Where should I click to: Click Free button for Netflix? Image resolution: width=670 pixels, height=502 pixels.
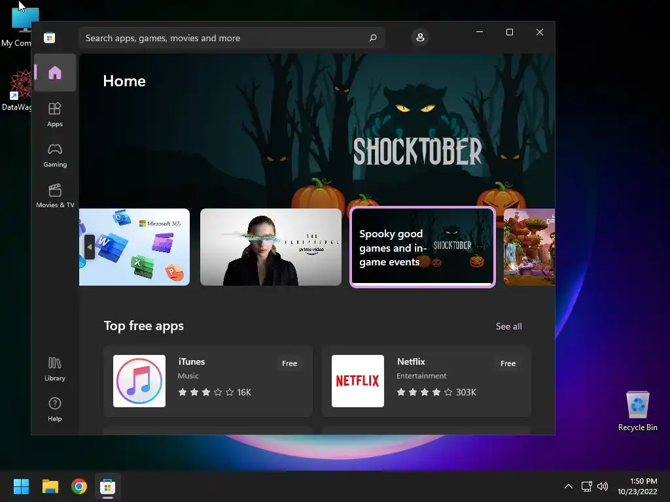(508, 363)
